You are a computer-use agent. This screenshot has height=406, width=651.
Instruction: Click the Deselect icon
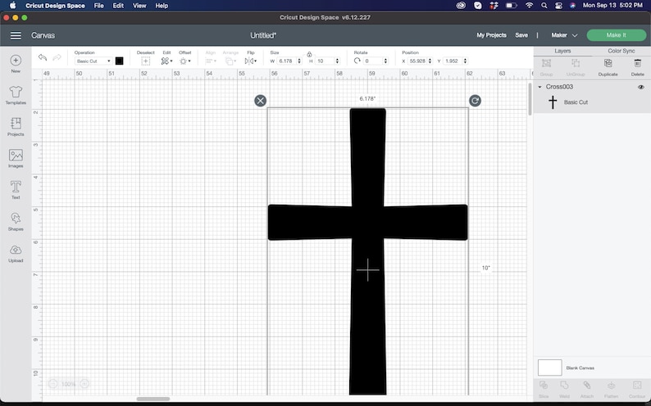click(145, 61)
